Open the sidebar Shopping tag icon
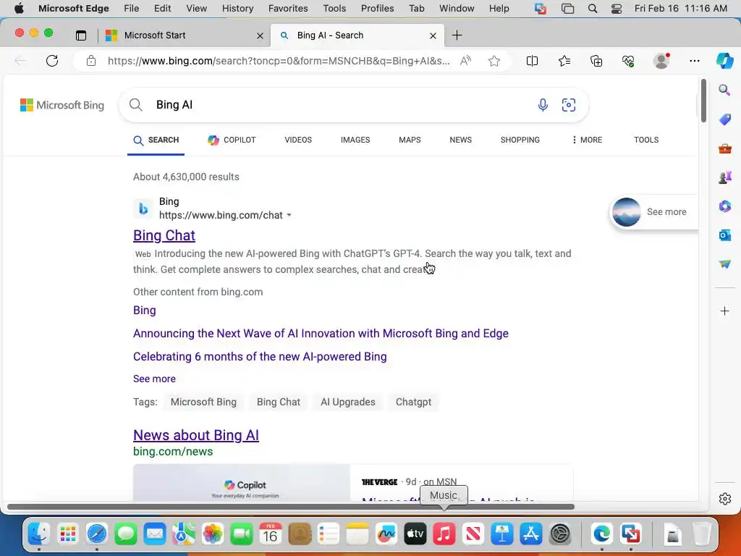The width and height of the screenshot is (741, 556). (725, 119)
